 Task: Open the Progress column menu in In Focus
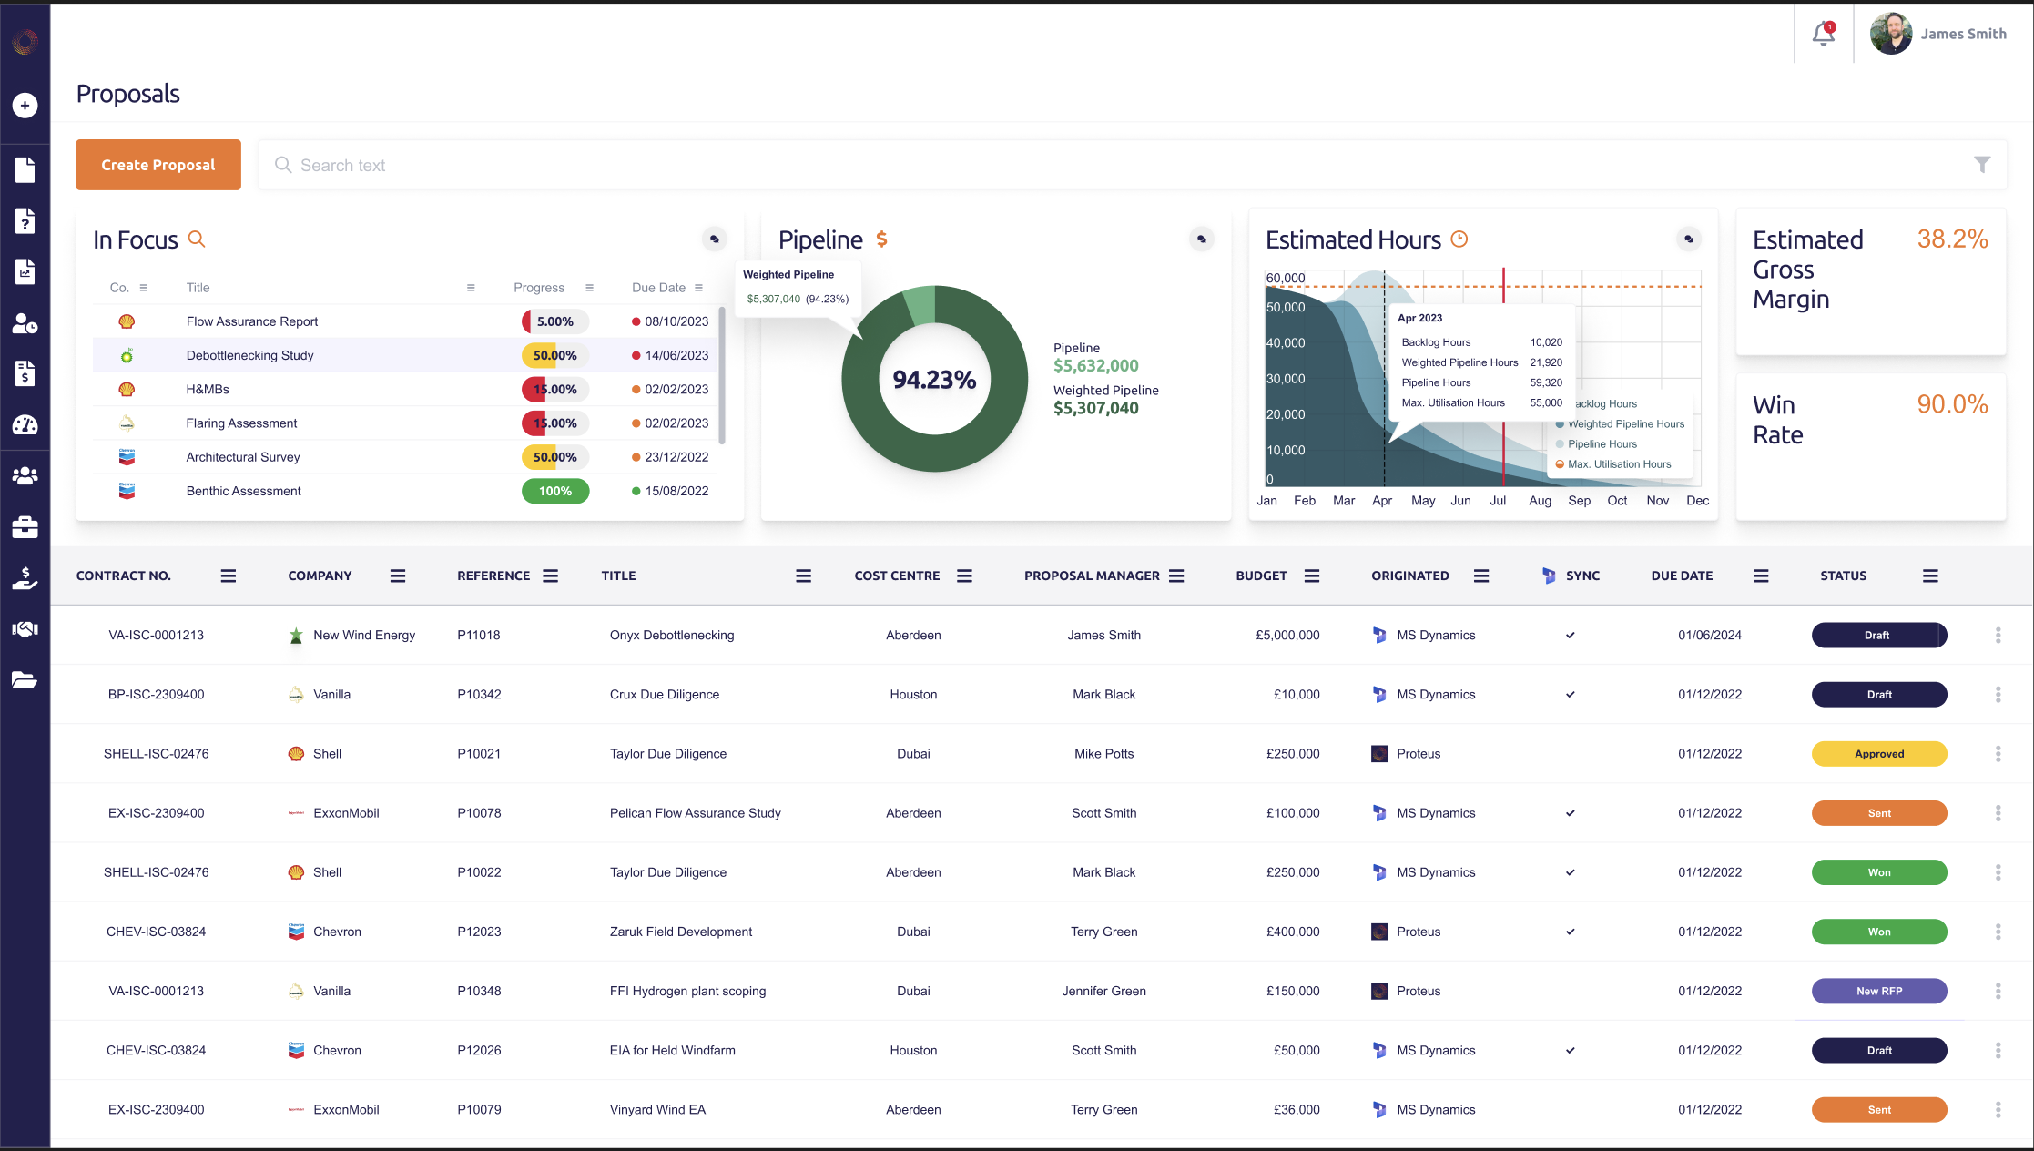(590, 288)
